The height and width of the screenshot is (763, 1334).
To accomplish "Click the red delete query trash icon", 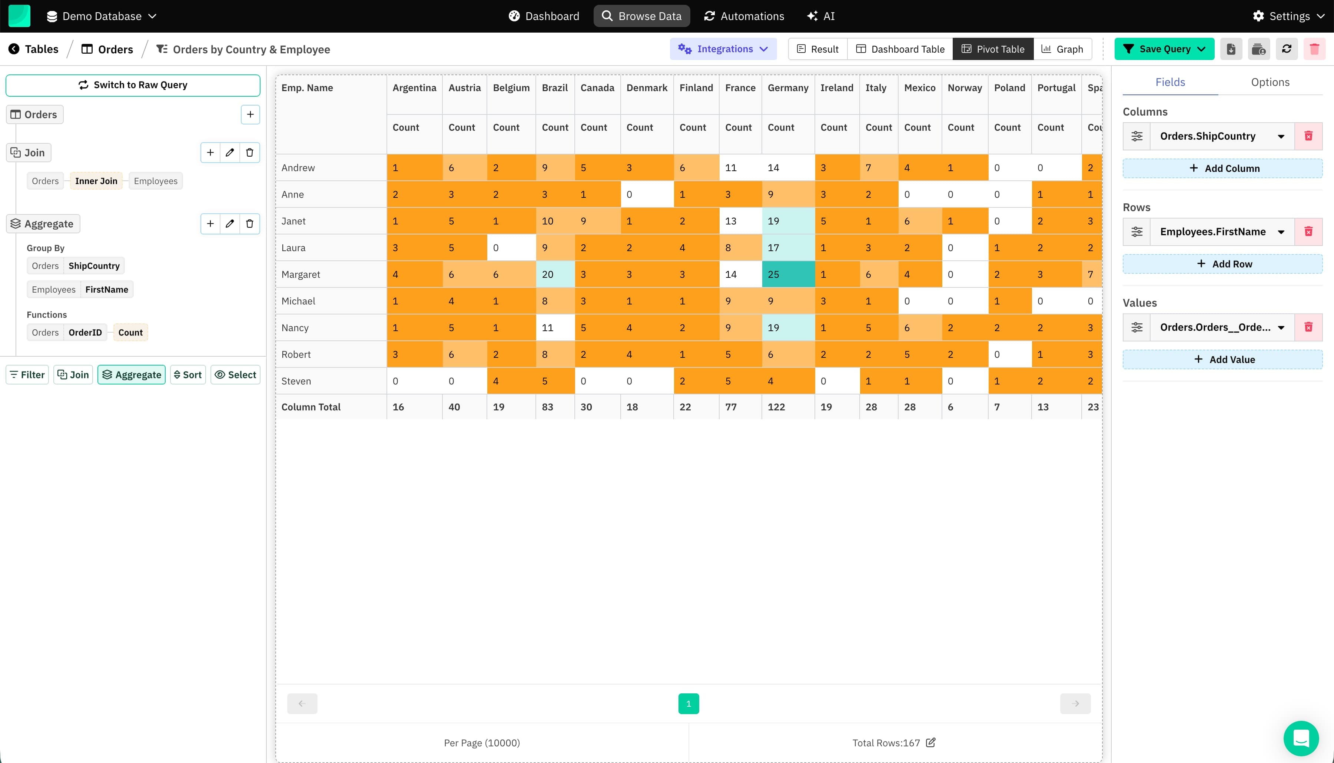I will 1314,49.
